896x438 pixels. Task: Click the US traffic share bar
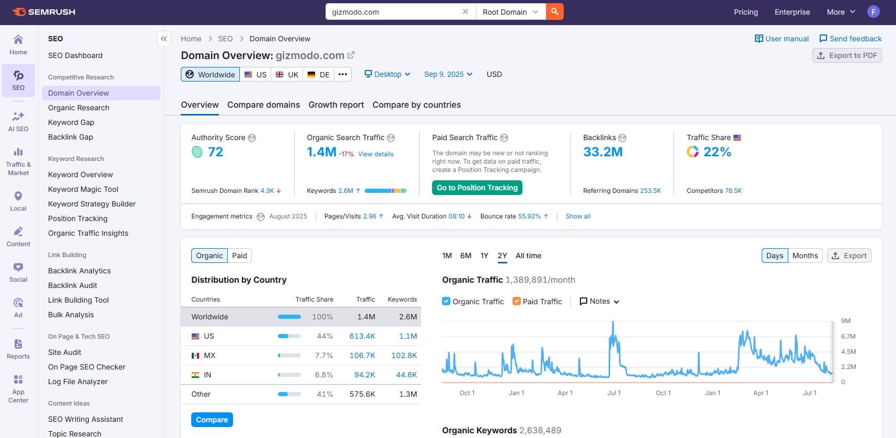(x=289, y=336)
